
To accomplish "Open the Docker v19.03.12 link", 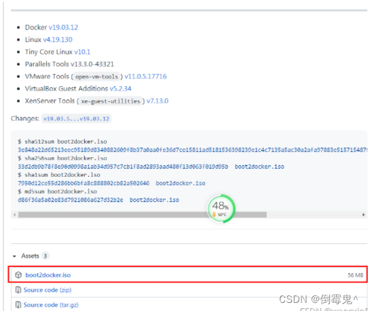I will [63, 27].
